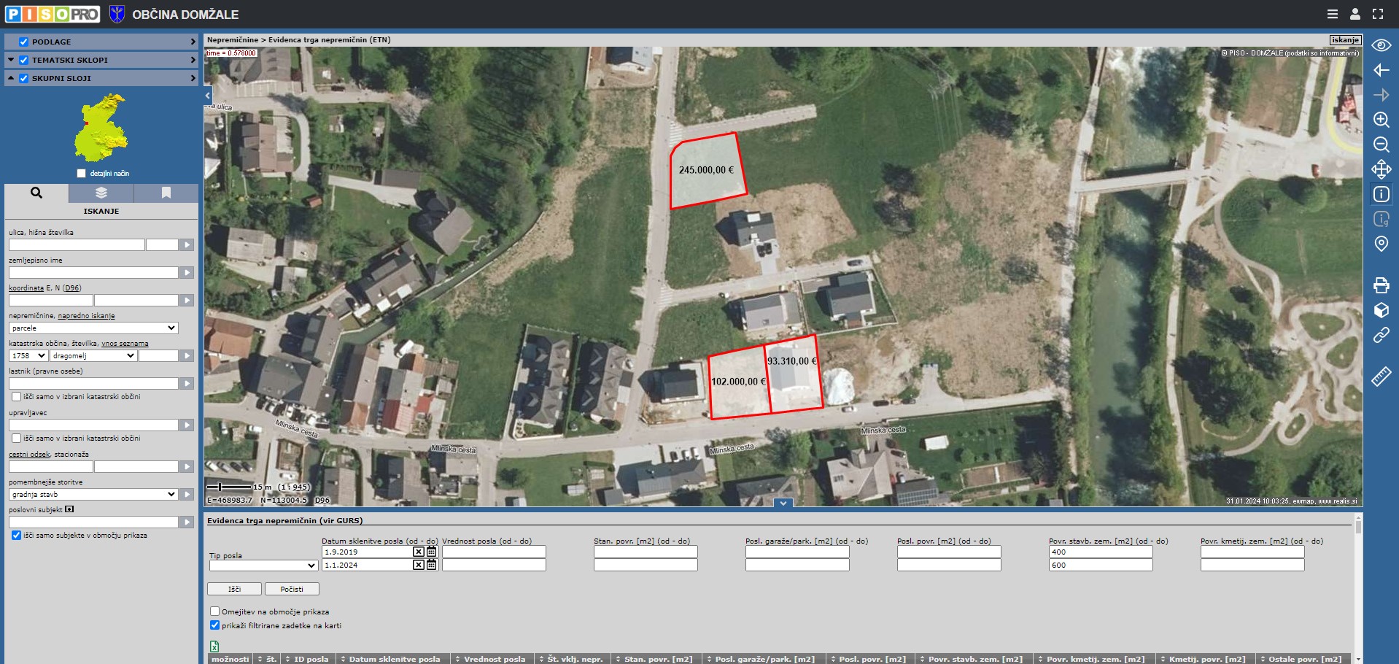
Task: Click the zoom in magnifier icon
Action: tap(1381, 120)
